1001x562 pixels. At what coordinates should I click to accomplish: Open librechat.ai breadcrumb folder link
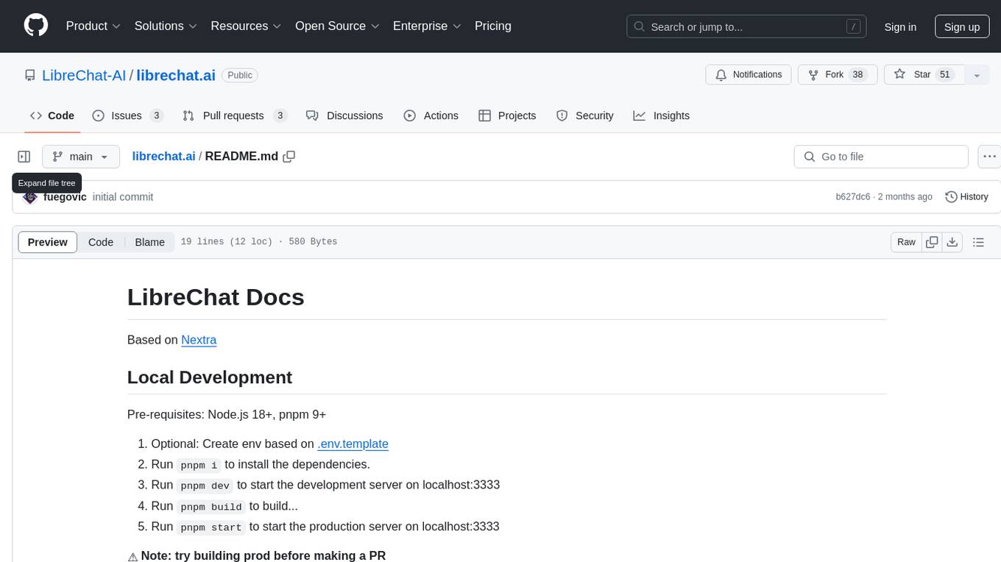click(164, 156)
